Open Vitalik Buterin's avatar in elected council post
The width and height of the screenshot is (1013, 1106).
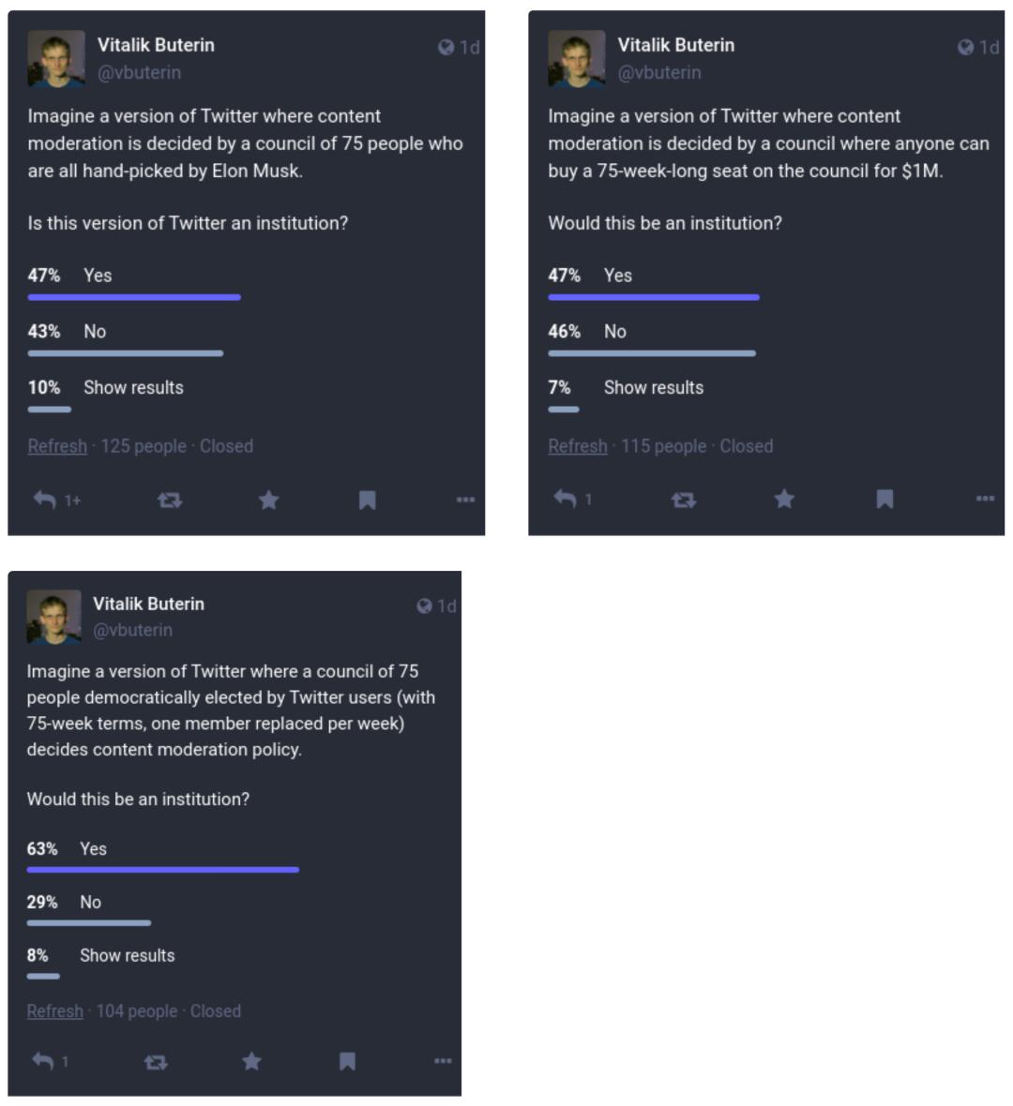click(53, 617)
